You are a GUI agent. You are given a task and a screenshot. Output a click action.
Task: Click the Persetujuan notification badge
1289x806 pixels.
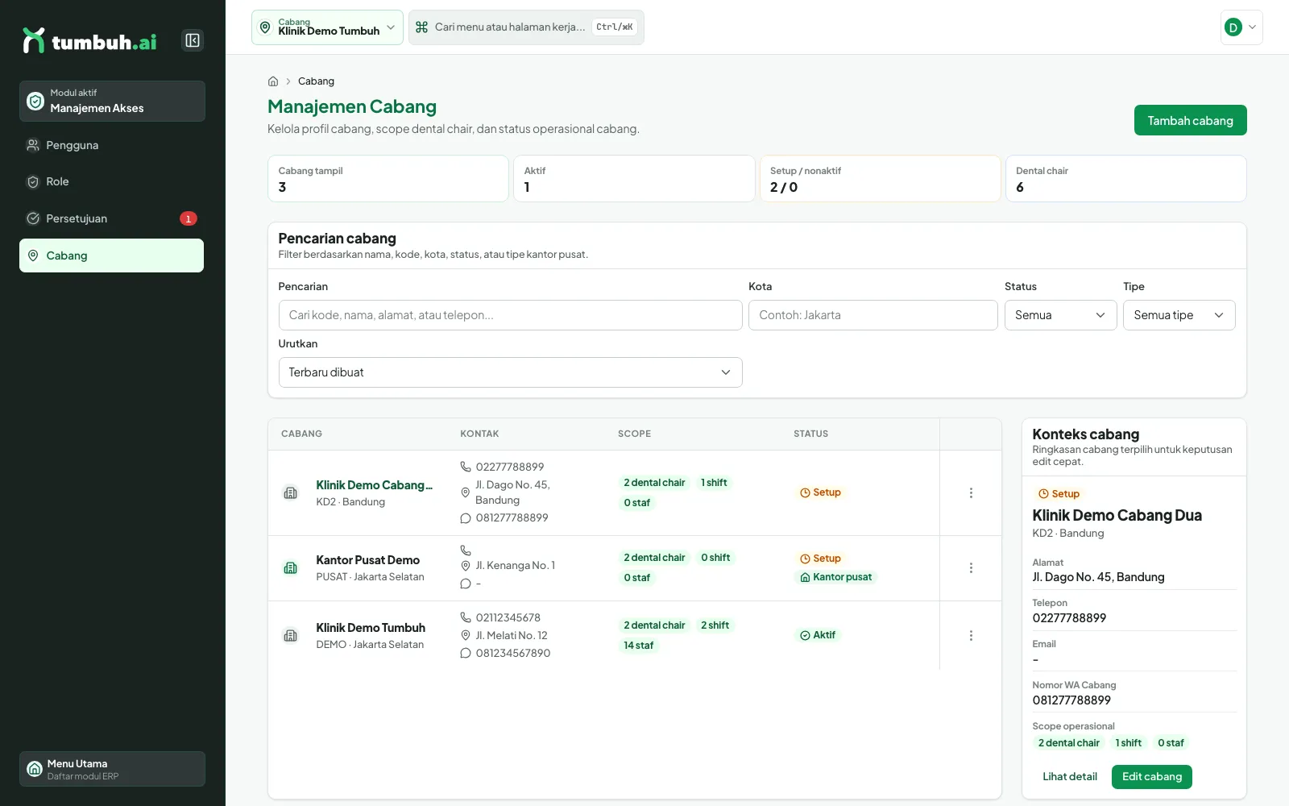coord(189,218)
